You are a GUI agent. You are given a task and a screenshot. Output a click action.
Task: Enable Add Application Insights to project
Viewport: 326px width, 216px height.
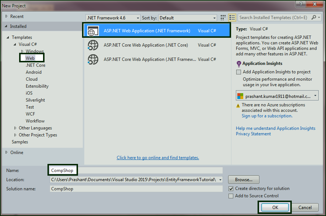click(x=239, y=72)
